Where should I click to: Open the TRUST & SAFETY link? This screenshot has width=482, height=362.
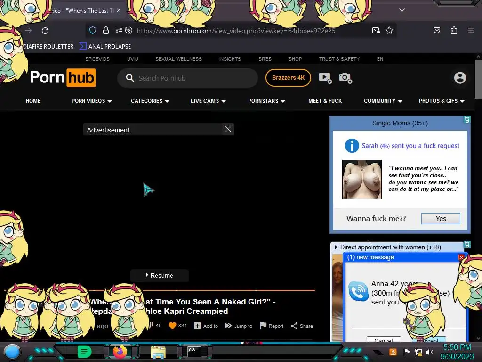point(339,59)
